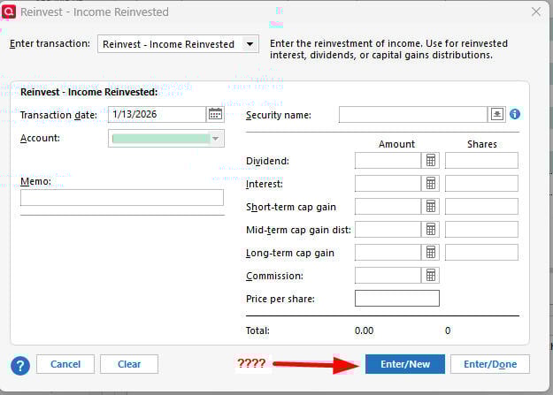
Task: Click the 'Reinvest - Income Reinvested:' heading
Action: tap(88, 92)
